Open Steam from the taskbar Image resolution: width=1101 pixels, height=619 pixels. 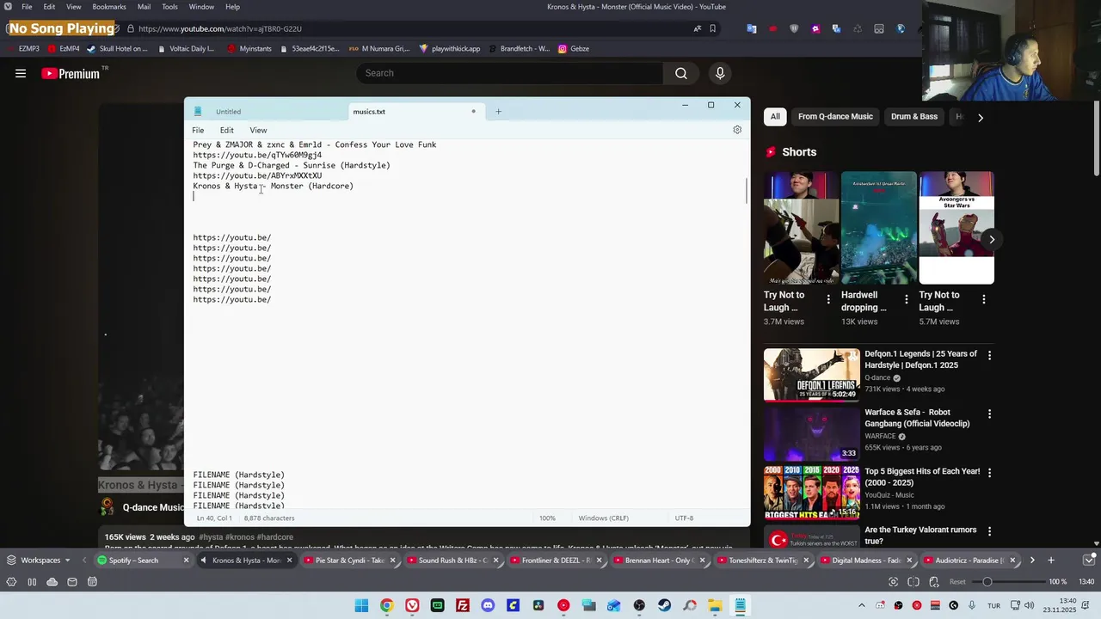pyautogui.click(x=664, y=605)
